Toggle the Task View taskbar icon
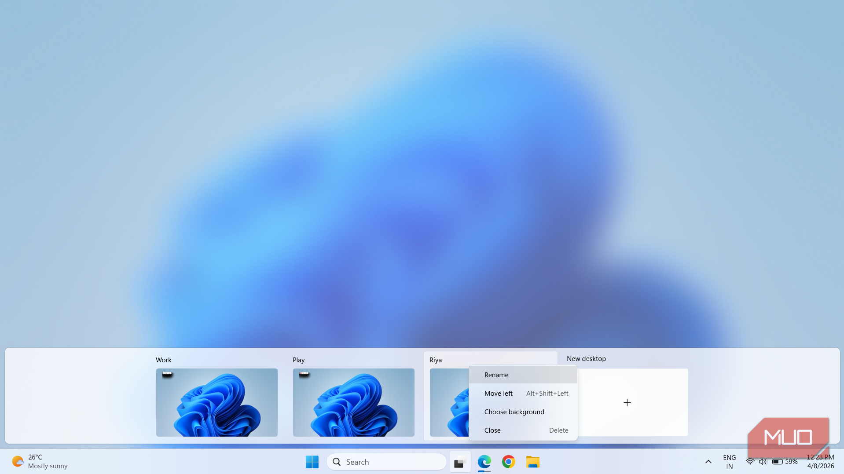Screen dimensions: 844x474 pos(460,462)
